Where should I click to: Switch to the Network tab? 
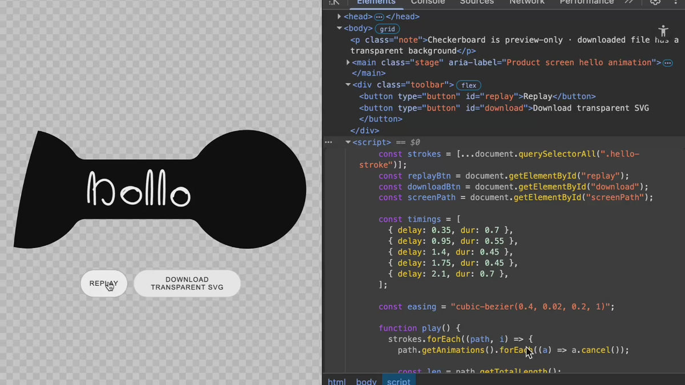(x=526, y=2)
